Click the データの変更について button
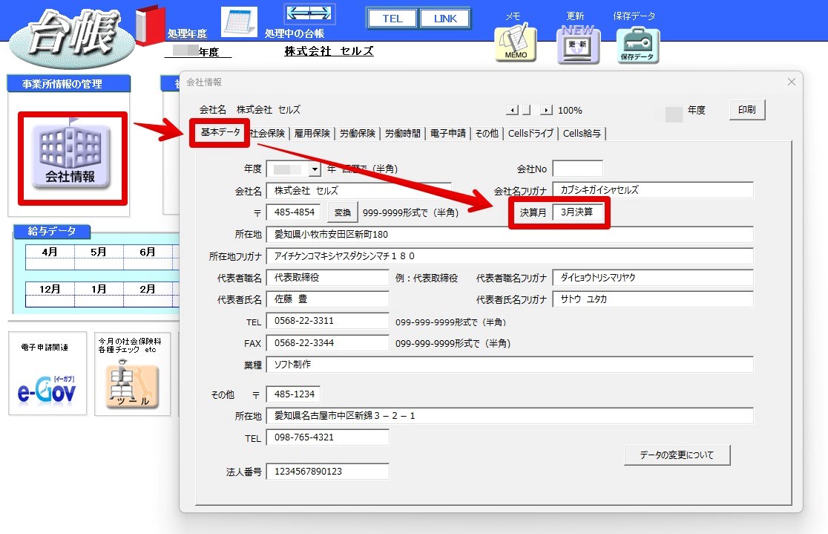This screenshot has width=828, height=534. [x=677, y=455]
